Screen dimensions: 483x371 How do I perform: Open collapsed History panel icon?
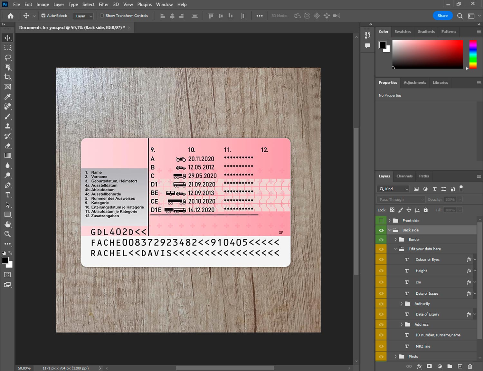tap(367, 35)
